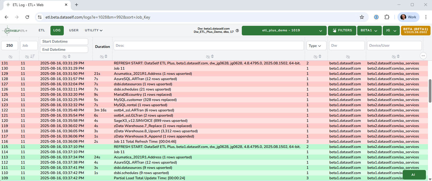
Task: Click the BETA (BETA1) version button
Action: (x=415, y=30)
